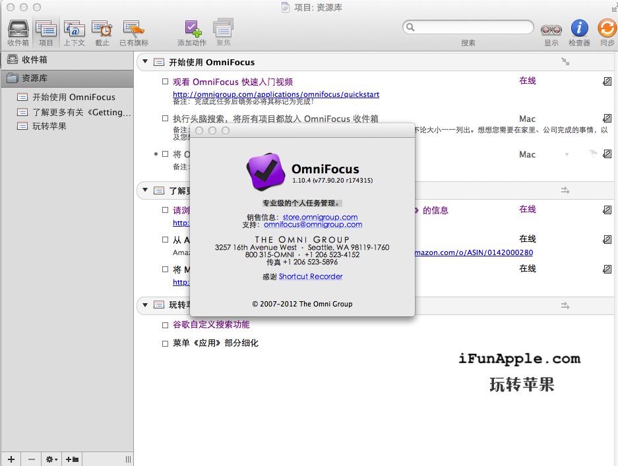Switch to 上下文 view in toolbar
Image resolution: width=618 pixels, height=466 pixels.
pos(74,33)
